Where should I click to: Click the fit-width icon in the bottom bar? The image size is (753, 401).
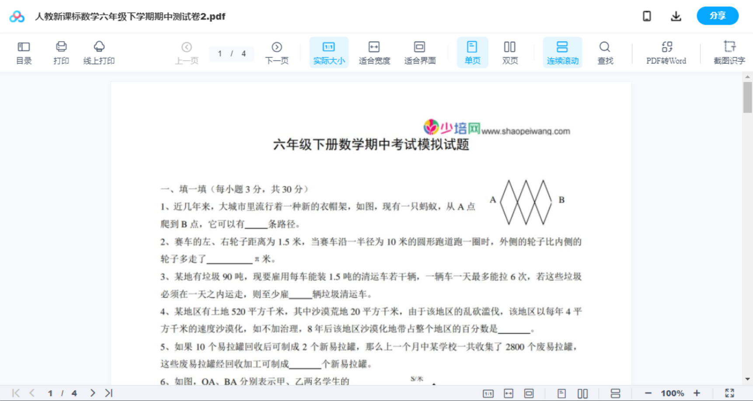pyautogui.click(x=508, y=393)
